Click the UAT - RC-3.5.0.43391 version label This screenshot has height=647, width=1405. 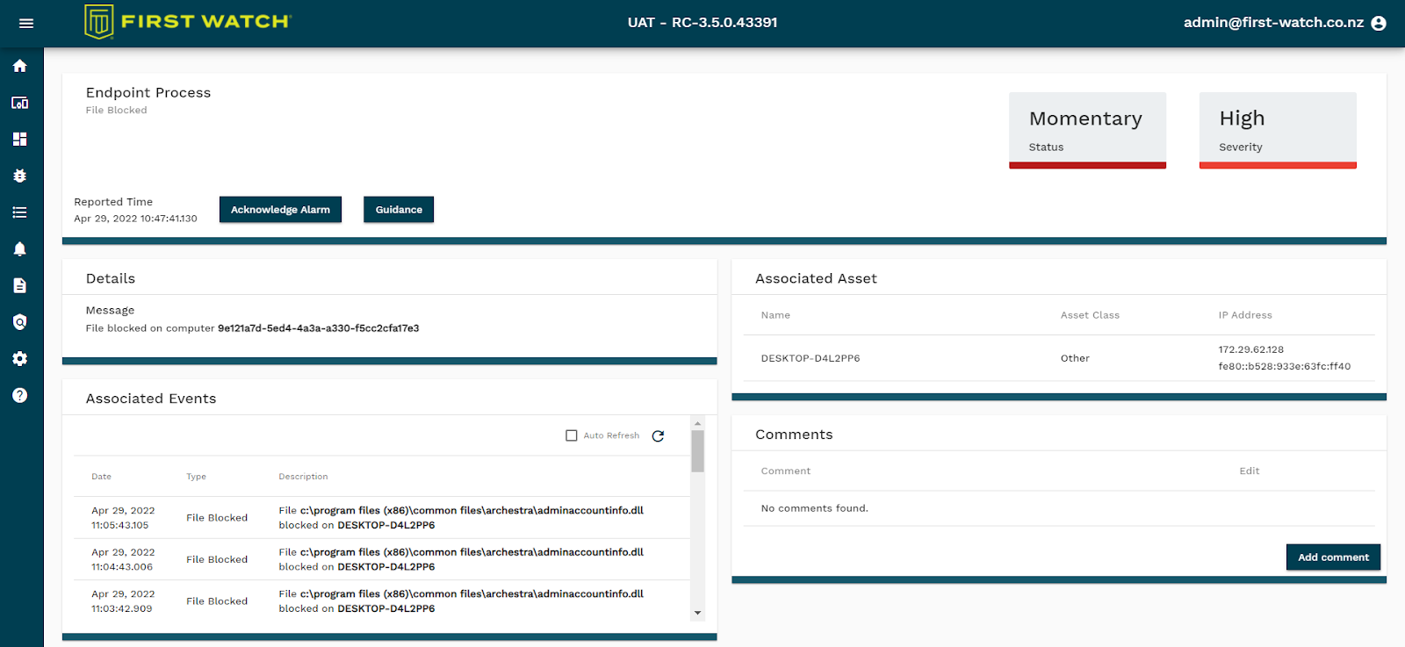(x=702, y=23)
